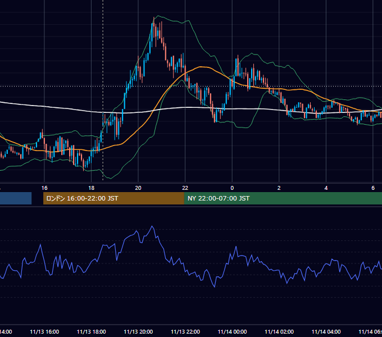Click the 2 hour label on price chart axis
The width and height of the screenshot is (382, 337).
[x=279, y=188]
